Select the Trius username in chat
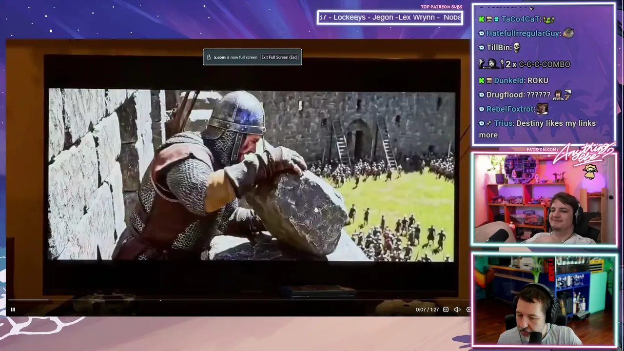The image size is (624, 351). coord(504,123)
